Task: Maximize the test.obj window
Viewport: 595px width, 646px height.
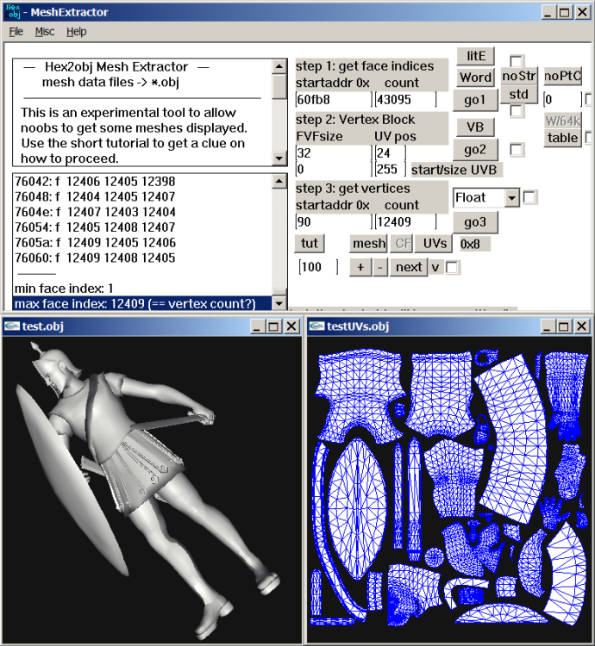Action: [x=273, y=326]
